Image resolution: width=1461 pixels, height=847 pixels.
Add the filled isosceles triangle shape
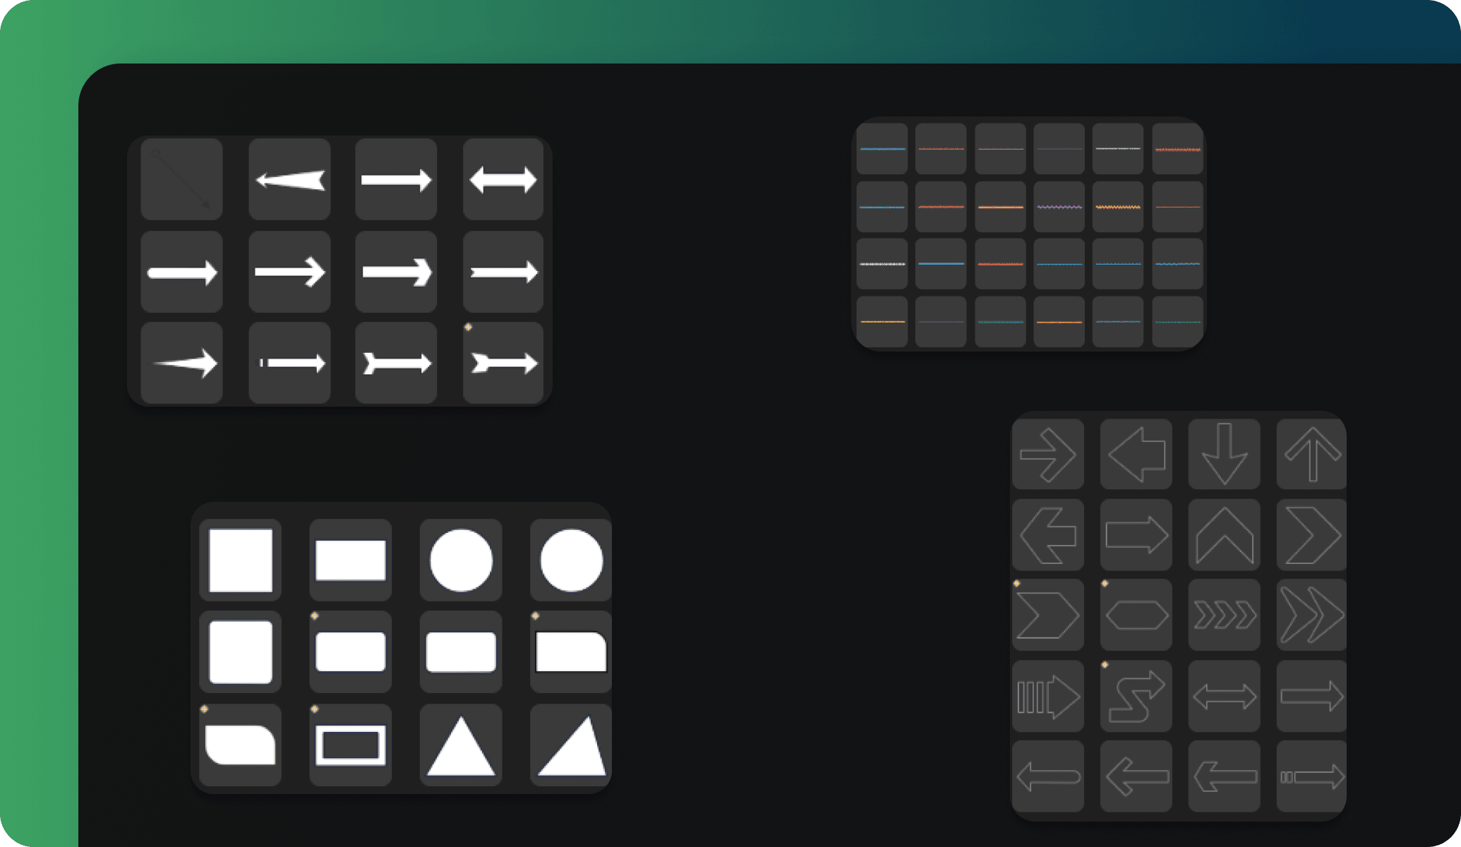coord(461,745)
